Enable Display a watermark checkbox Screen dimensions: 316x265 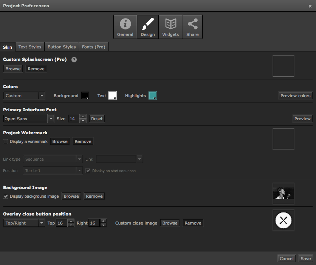5,141
